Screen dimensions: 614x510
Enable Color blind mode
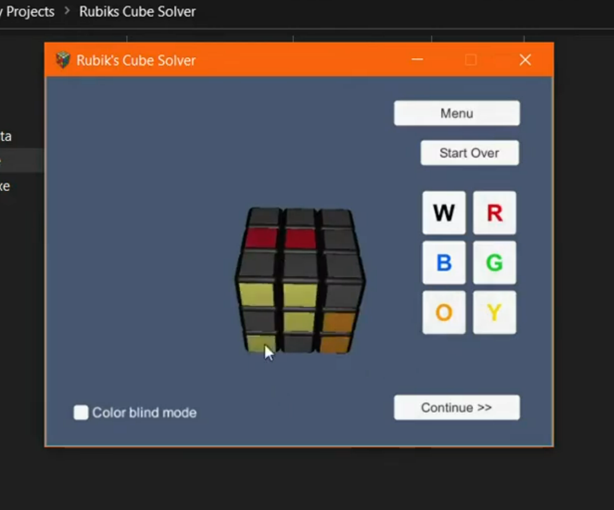pos(81,413)
